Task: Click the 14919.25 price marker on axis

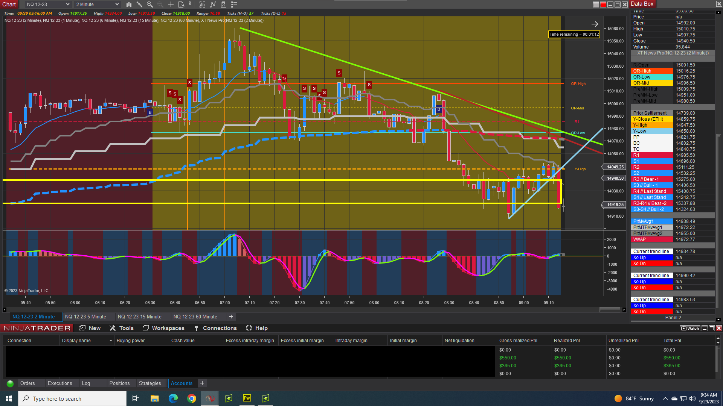Action: point(615,205)
